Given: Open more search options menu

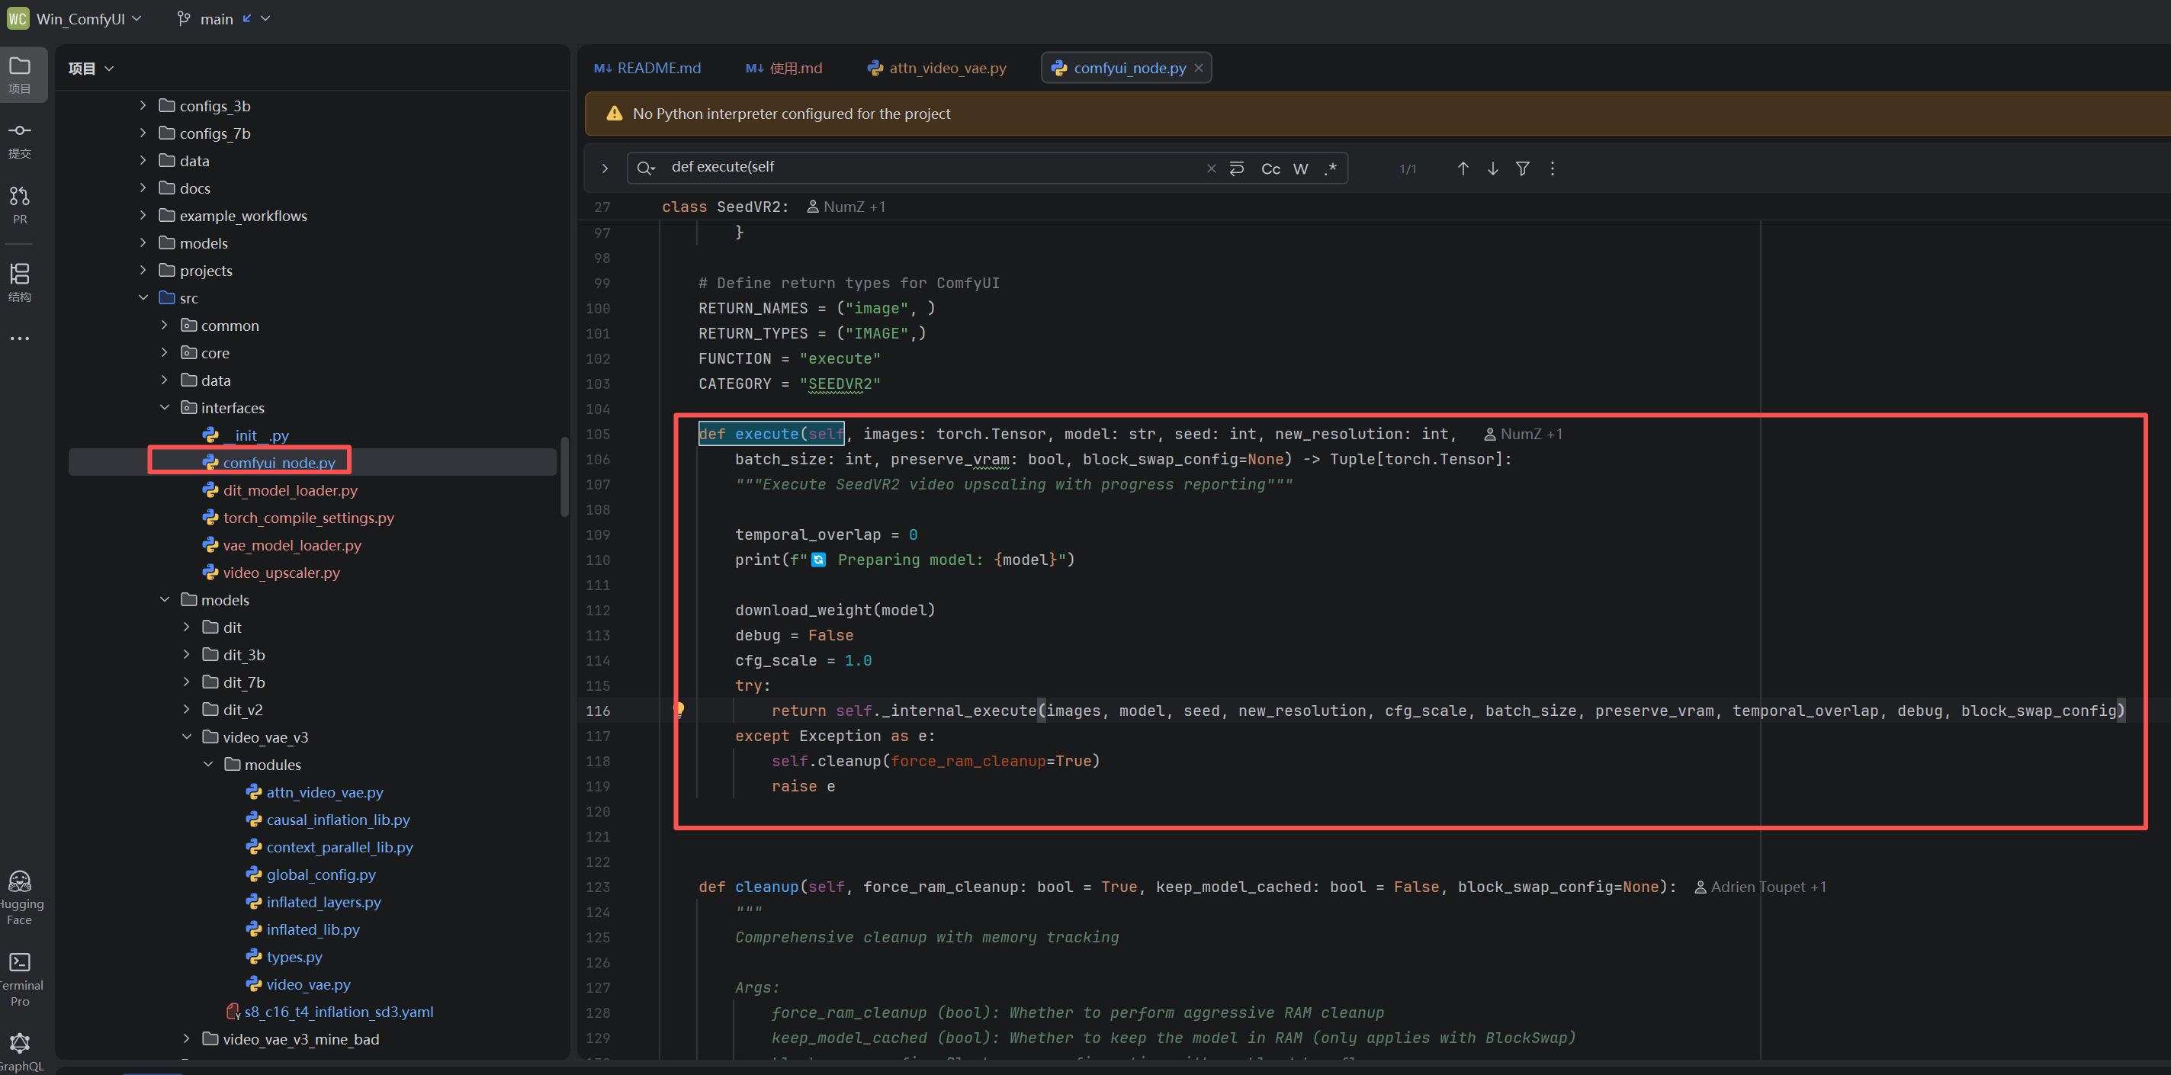Looking at the screenshot, I should (x=1553, y=168).
